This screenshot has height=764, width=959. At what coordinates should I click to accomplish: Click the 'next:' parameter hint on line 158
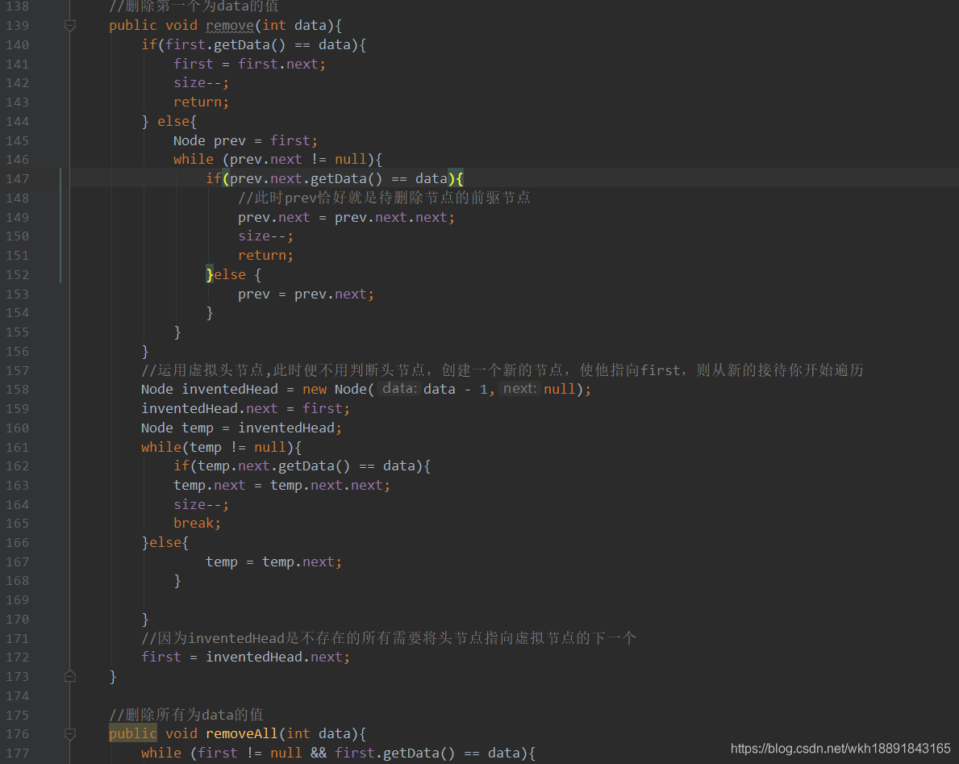coord(519,389)
